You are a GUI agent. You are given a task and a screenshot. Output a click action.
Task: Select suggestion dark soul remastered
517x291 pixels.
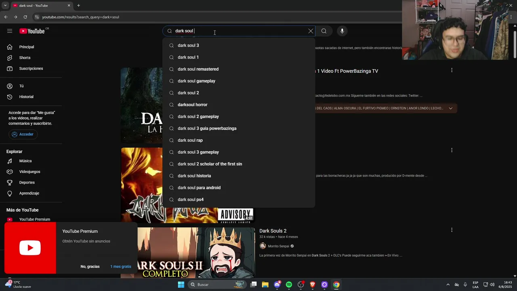point(239,69)
